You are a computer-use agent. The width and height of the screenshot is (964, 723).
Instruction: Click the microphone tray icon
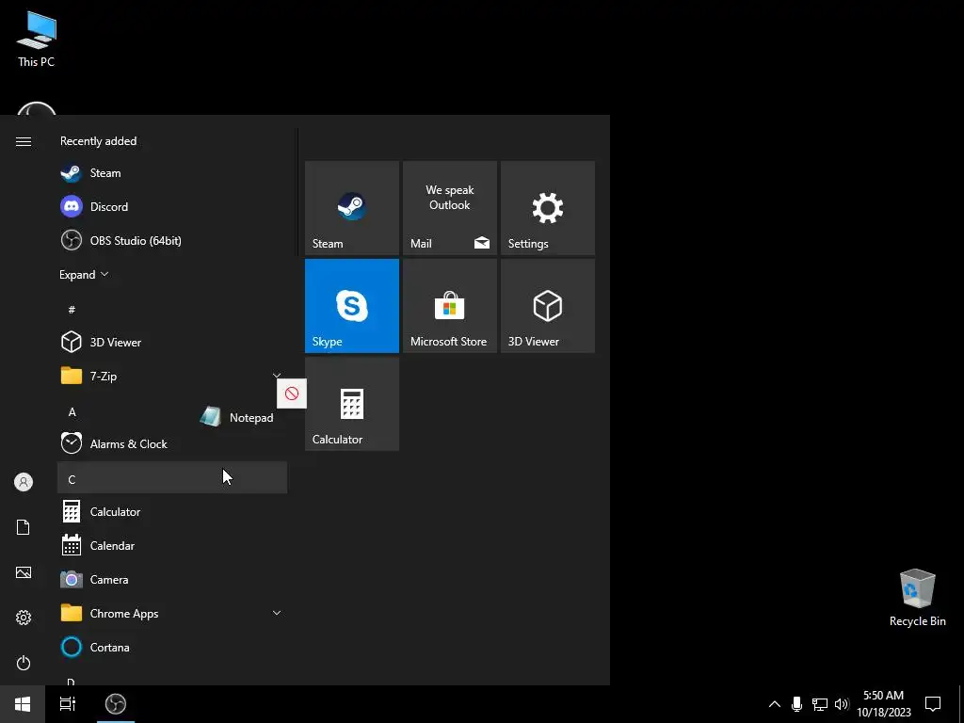pyautogui.click(x=796, y=704)
